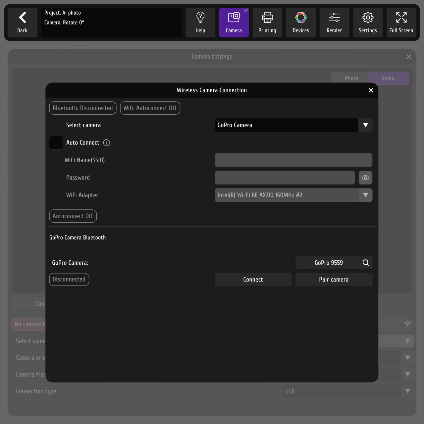
Task: Focus the WiFi Name(SSID) input field
Action: pos(293,160)
